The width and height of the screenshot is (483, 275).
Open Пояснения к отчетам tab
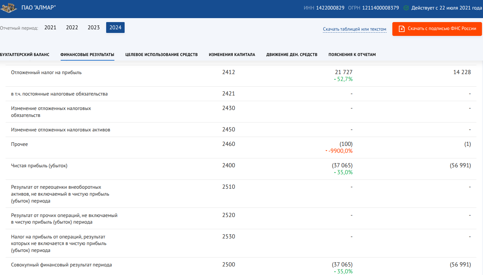pyautogui.click(x=352, y=55)
